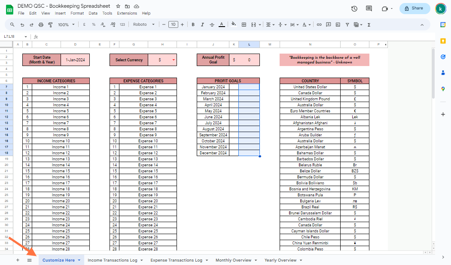Viewport: 451px width, 265px height.
Task: Check cloud document status icon
Action: pyautogui.click(x=137, y=6)
